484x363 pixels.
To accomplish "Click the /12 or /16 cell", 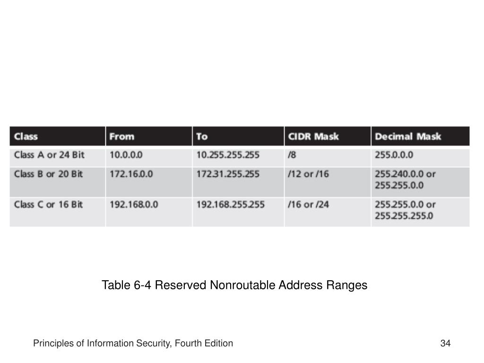I will (x=328, y=182).
